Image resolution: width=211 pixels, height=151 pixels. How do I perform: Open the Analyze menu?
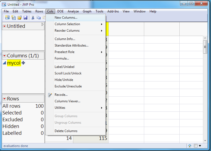[73, 11]
